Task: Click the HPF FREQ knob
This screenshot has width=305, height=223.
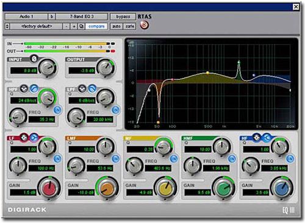Action: click(x=18, y=117)
